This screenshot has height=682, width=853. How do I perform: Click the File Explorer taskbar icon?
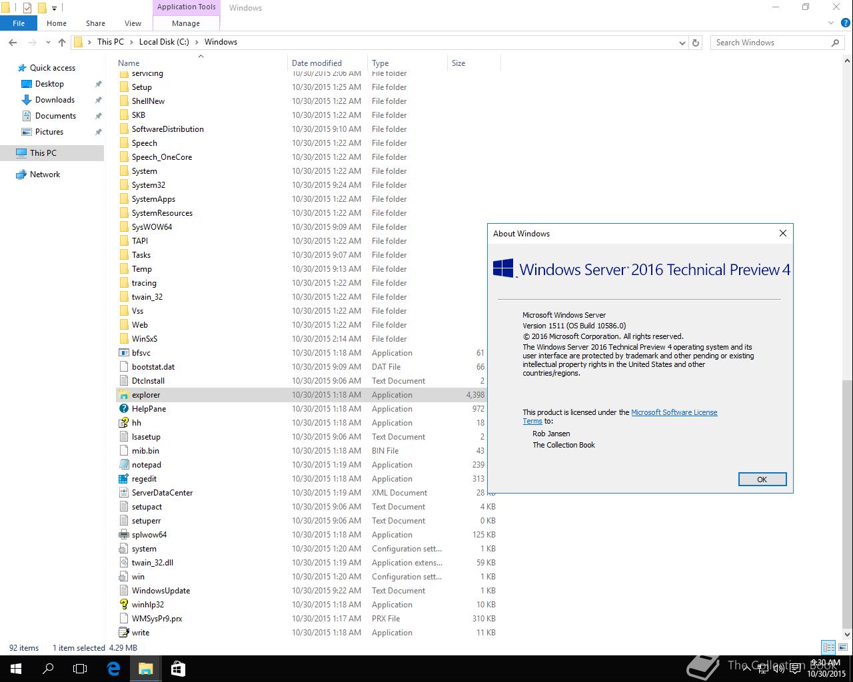pos(145,669)
